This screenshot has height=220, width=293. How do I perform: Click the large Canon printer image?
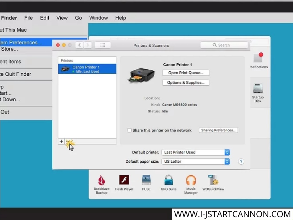click(x=141, y=75)
